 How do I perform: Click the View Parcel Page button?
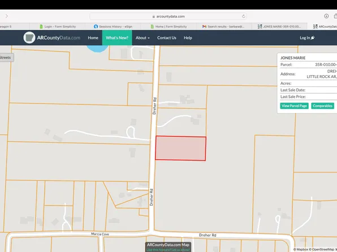[294, 106]
